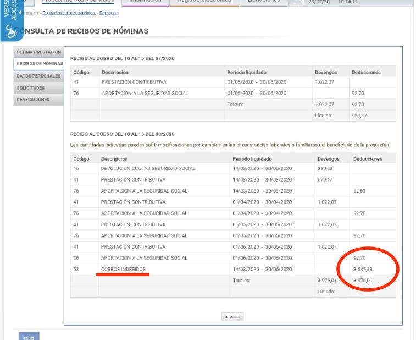Click the 1.022,07 amount for April 2020
The image size is (416, 340).
[327, 202]
